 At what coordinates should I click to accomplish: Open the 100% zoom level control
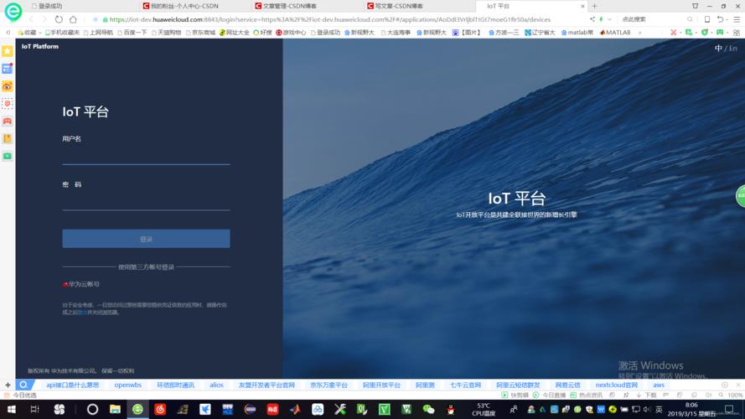click(732, 396)
